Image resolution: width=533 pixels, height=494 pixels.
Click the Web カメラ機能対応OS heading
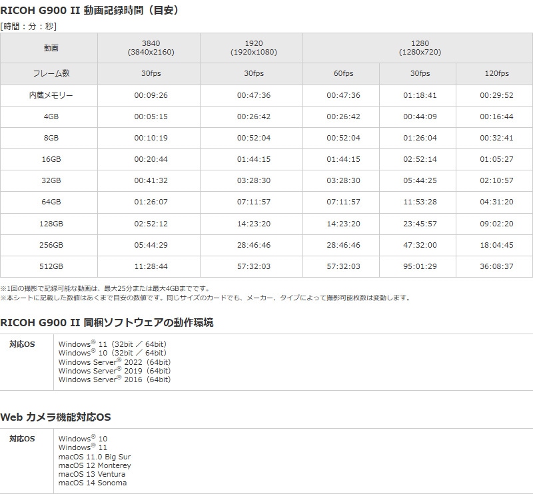(x=55, y=417)
